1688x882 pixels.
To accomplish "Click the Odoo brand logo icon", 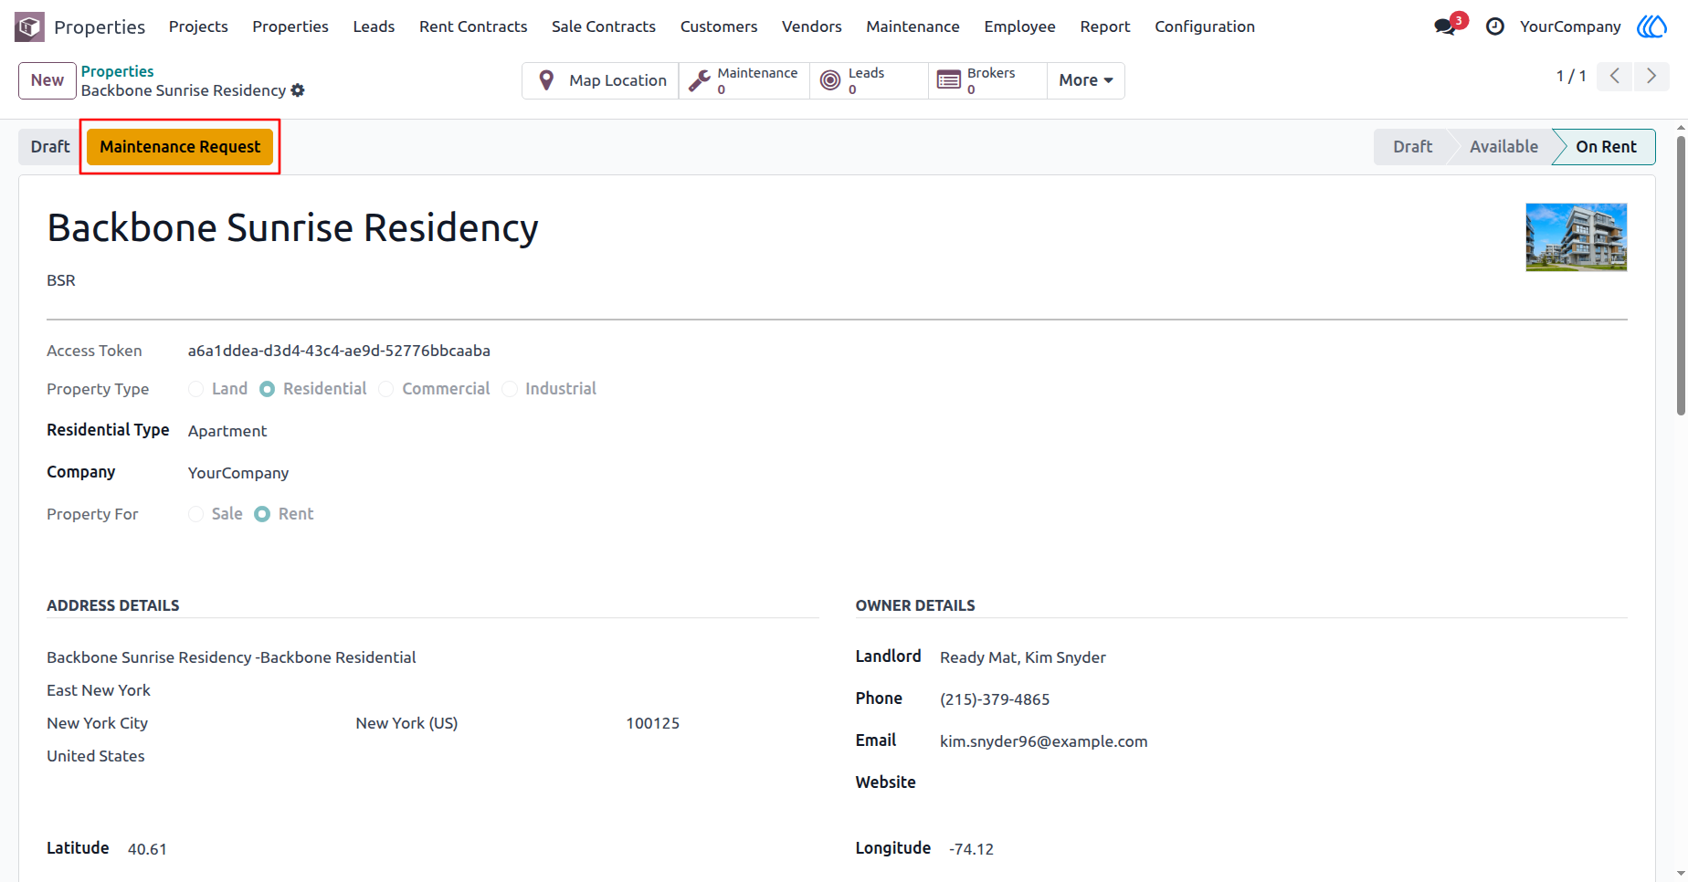I will point(1651,26).
